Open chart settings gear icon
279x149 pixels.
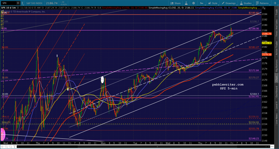click(x=194, y=3)
